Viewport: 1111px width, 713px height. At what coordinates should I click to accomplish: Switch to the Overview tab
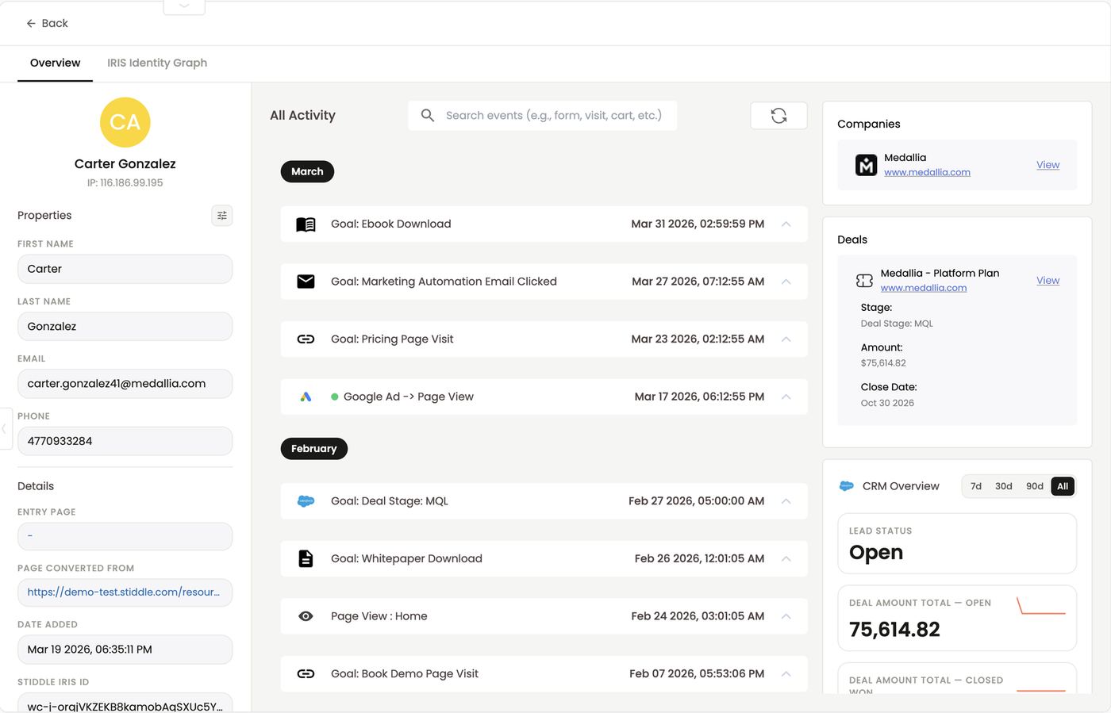(55, 63)
